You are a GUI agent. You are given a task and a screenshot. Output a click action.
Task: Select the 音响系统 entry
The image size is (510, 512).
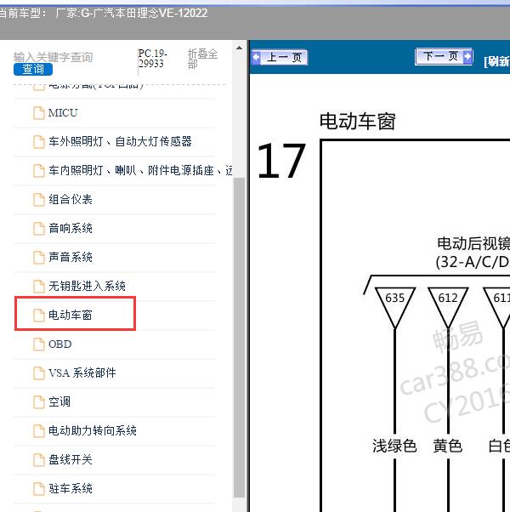tap(71, 228)
